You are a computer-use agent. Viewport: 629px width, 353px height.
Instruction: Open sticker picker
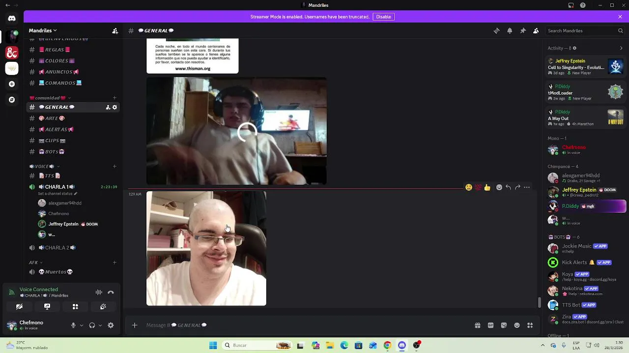tap(504, 325)
